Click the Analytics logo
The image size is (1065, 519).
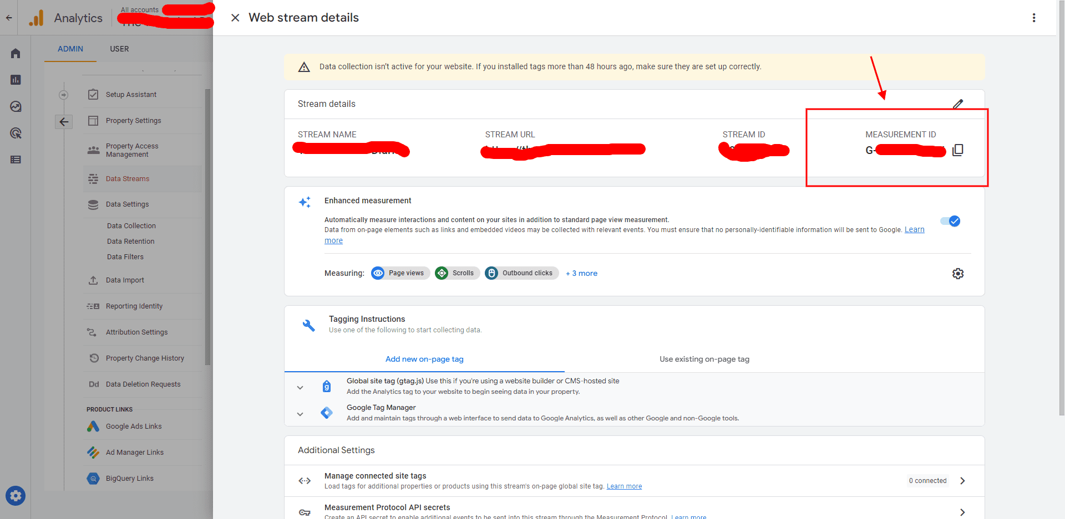pos(36,18)
